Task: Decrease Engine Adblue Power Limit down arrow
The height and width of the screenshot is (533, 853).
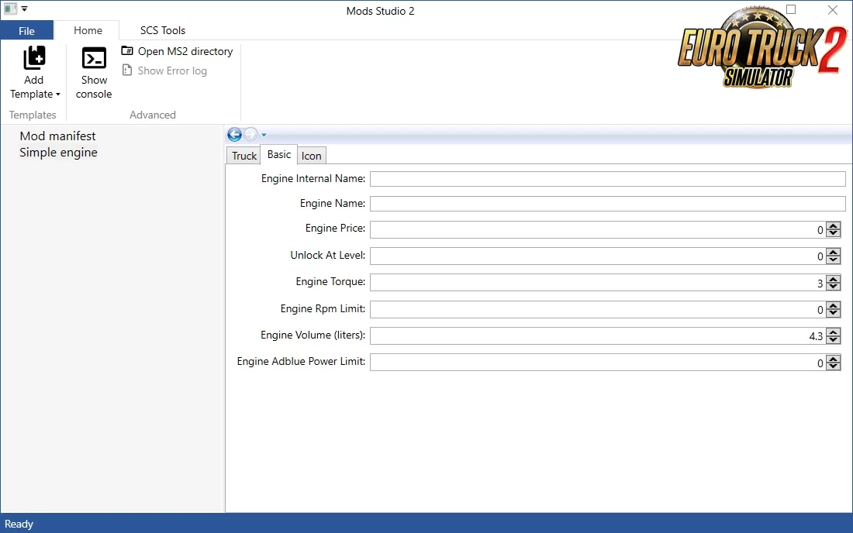Action: pos(833,366)
